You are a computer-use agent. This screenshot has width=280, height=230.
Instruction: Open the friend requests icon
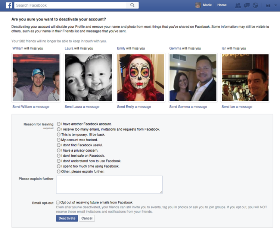(x=238, y=5)
